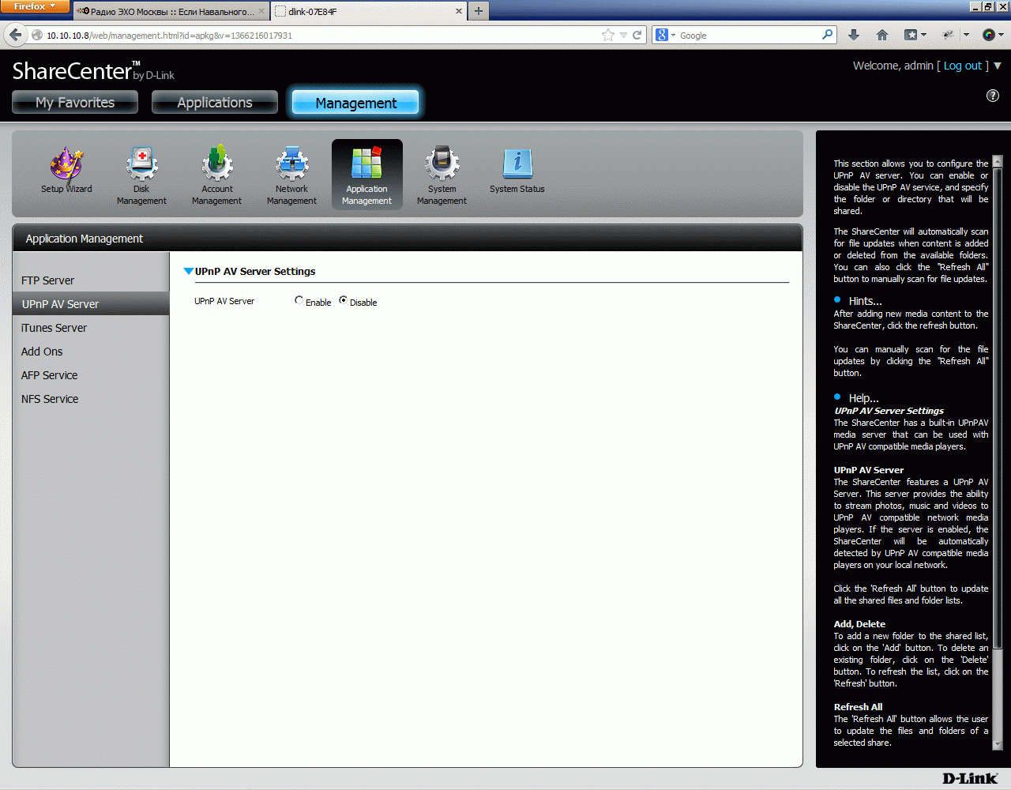Click the Application Management panel header text

[x=85, y=239]
